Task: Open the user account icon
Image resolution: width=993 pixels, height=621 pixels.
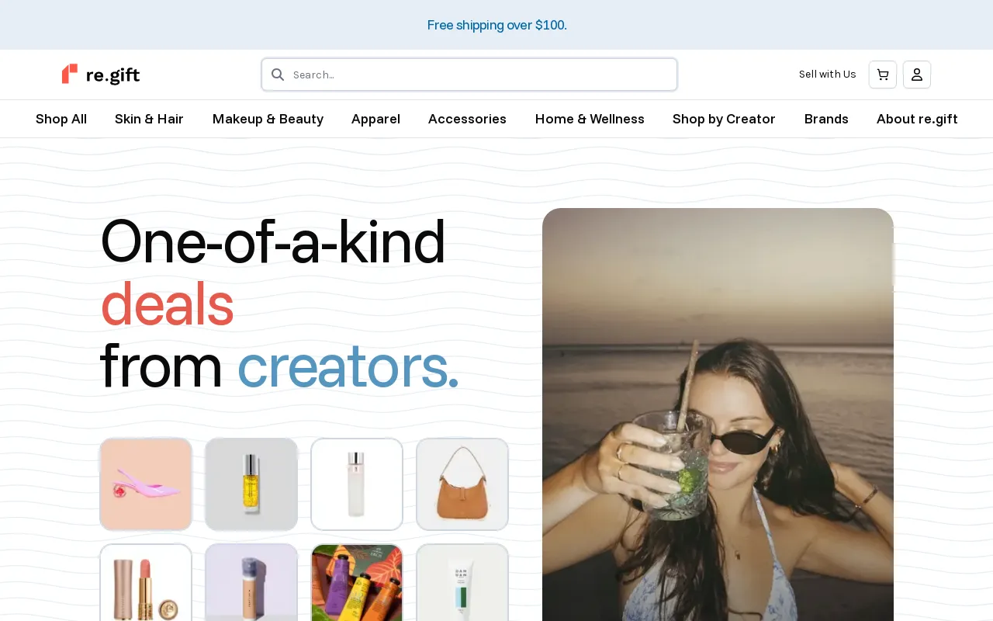Action: tap(917, 75)
